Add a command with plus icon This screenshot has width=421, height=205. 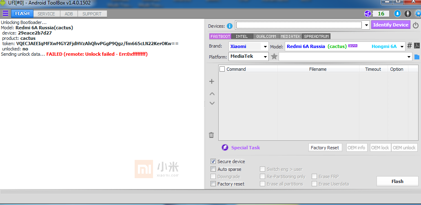click(212, 81)
